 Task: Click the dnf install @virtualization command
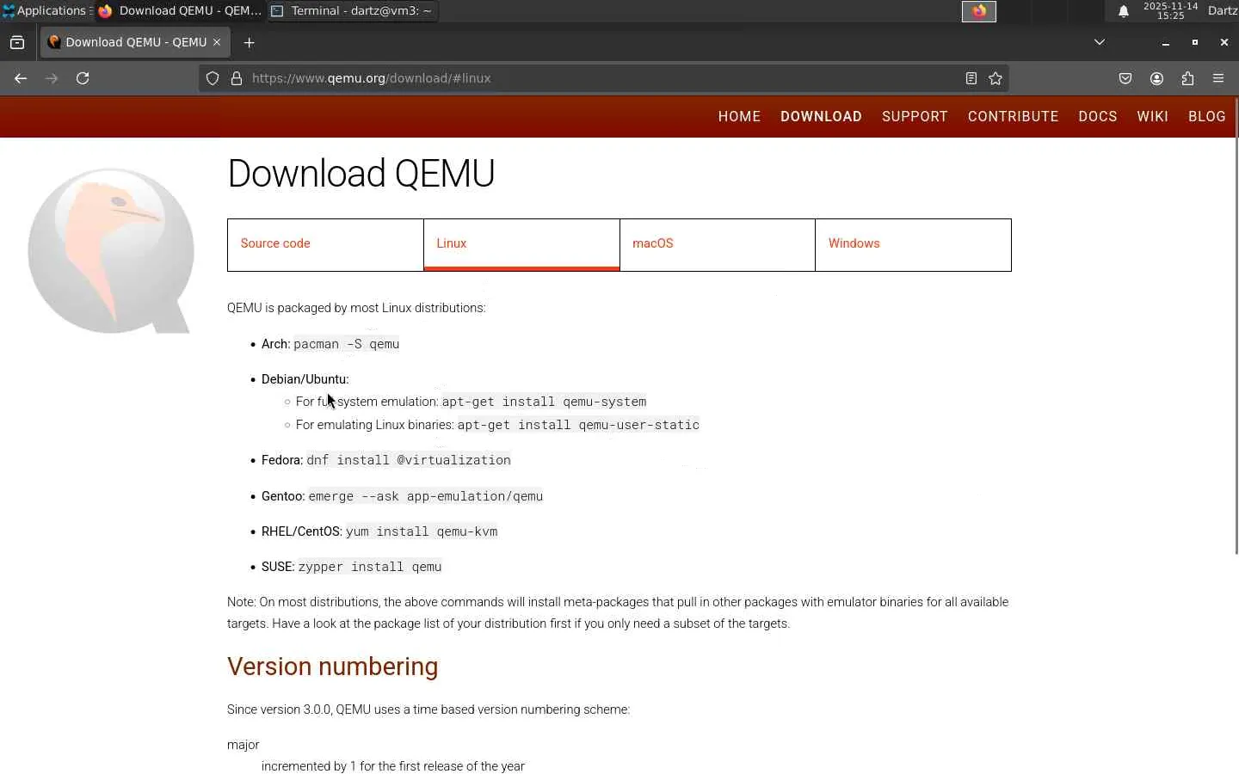409,460
